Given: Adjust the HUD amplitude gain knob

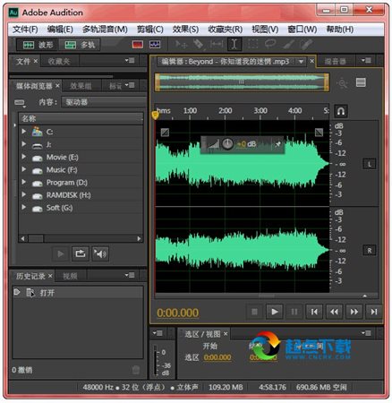Looking at the screenshot, I should point(227,144).
